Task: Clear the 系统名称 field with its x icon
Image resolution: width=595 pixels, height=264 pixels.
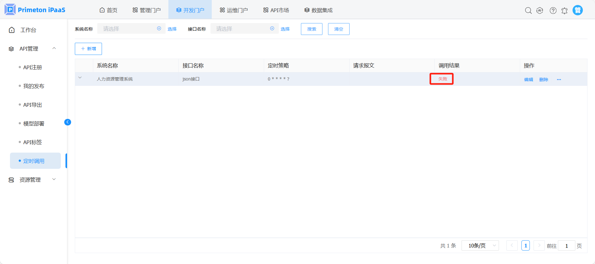Action: click(159, 29)
